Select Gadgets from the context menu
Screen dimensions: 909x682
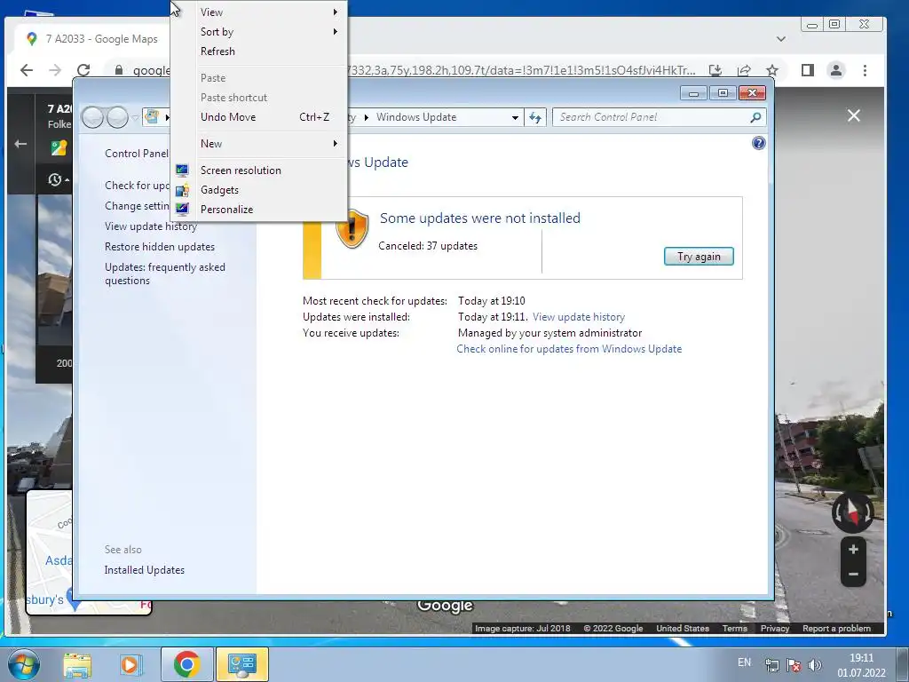pos(219,190)
